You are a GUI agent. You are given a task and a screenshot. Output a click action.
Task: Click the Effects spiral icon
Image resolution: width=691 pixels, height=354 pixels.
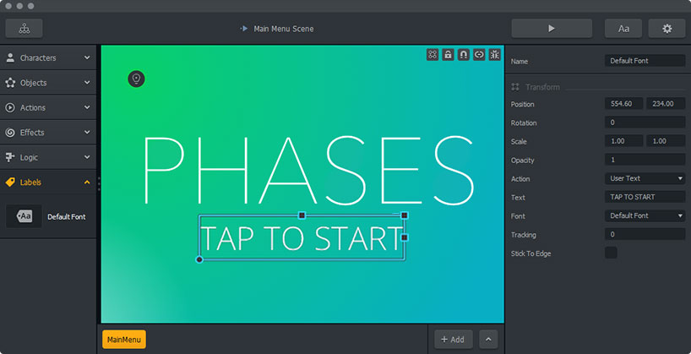pos(10,133)
